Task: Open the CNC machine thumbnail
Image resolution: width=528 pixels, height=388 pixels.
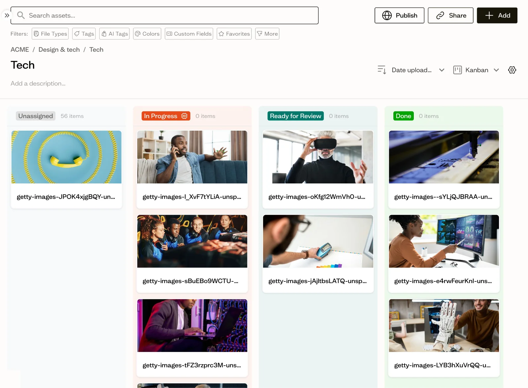Action: click(x=444, y=157)
